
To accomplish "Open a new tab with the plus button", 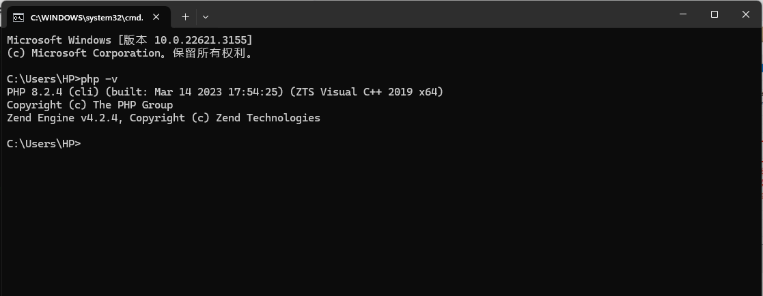I will 185,17.
